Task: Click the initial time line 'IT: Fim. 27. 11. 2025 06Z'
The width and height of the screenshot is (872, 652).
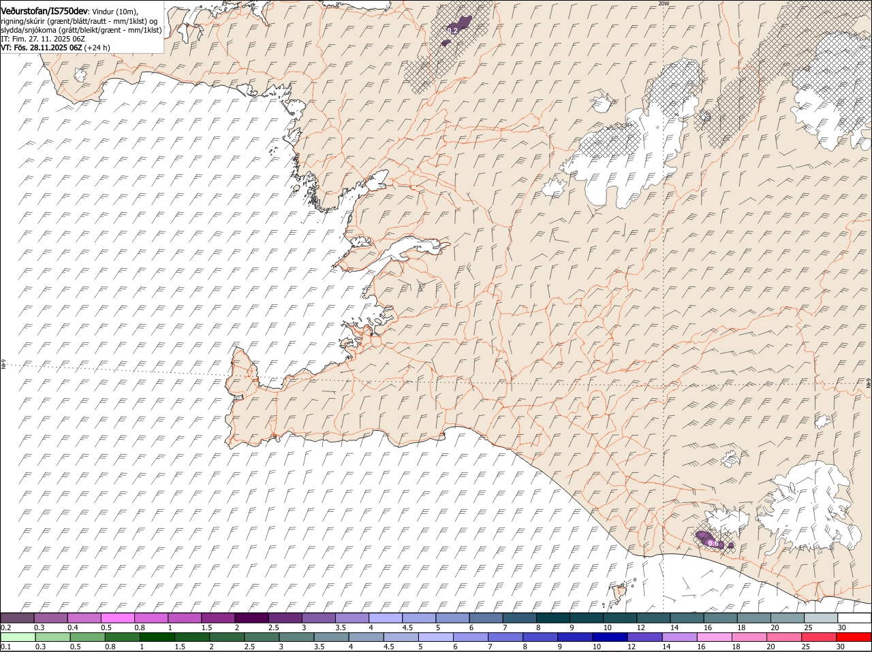Action: 43,39
